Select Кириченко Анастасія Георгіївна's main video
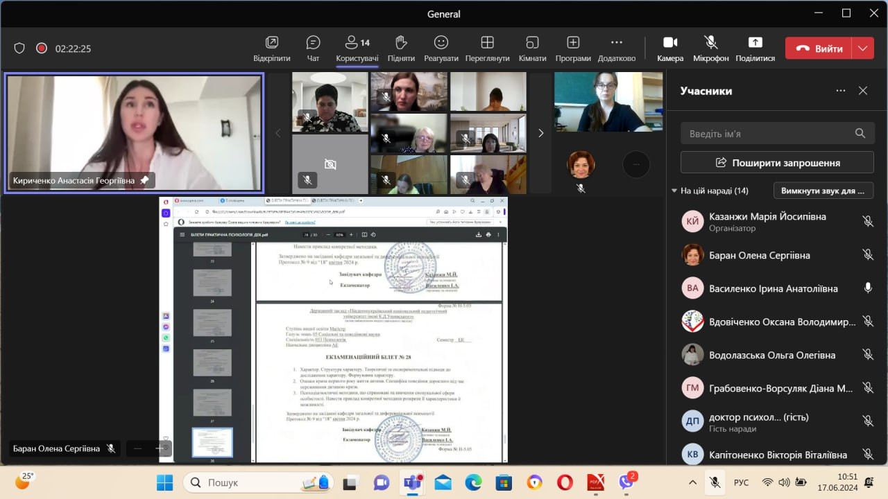The height and width of the screenshot is (499, 888). click(x=134, y=132)
